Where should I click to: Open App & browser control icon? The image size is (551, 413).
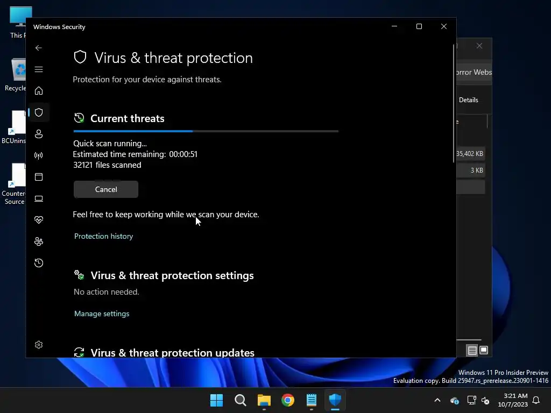point(39,176)
